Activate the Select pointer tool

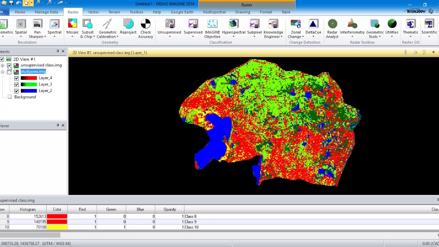(x=26, y=3)
